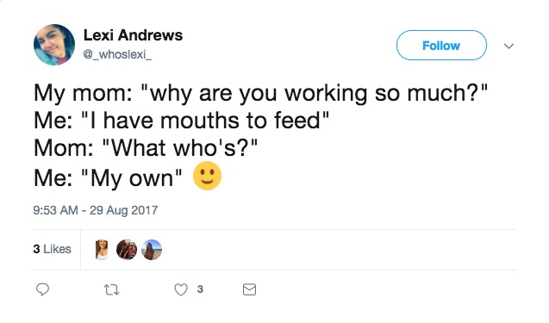Click the Lexi Andrews display name

133,35
